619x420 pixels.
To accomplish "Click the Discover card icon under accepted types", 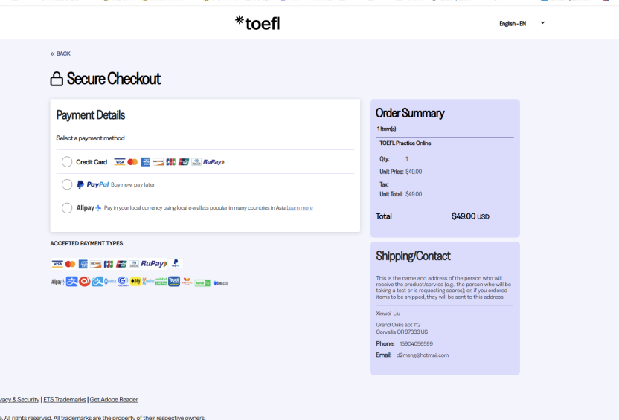I will click(x=96, y=264).
